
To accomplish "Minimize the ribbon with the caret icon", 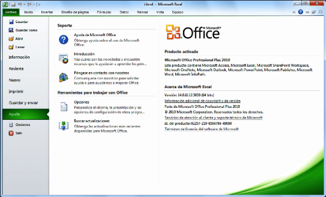I will click(294, 12).
